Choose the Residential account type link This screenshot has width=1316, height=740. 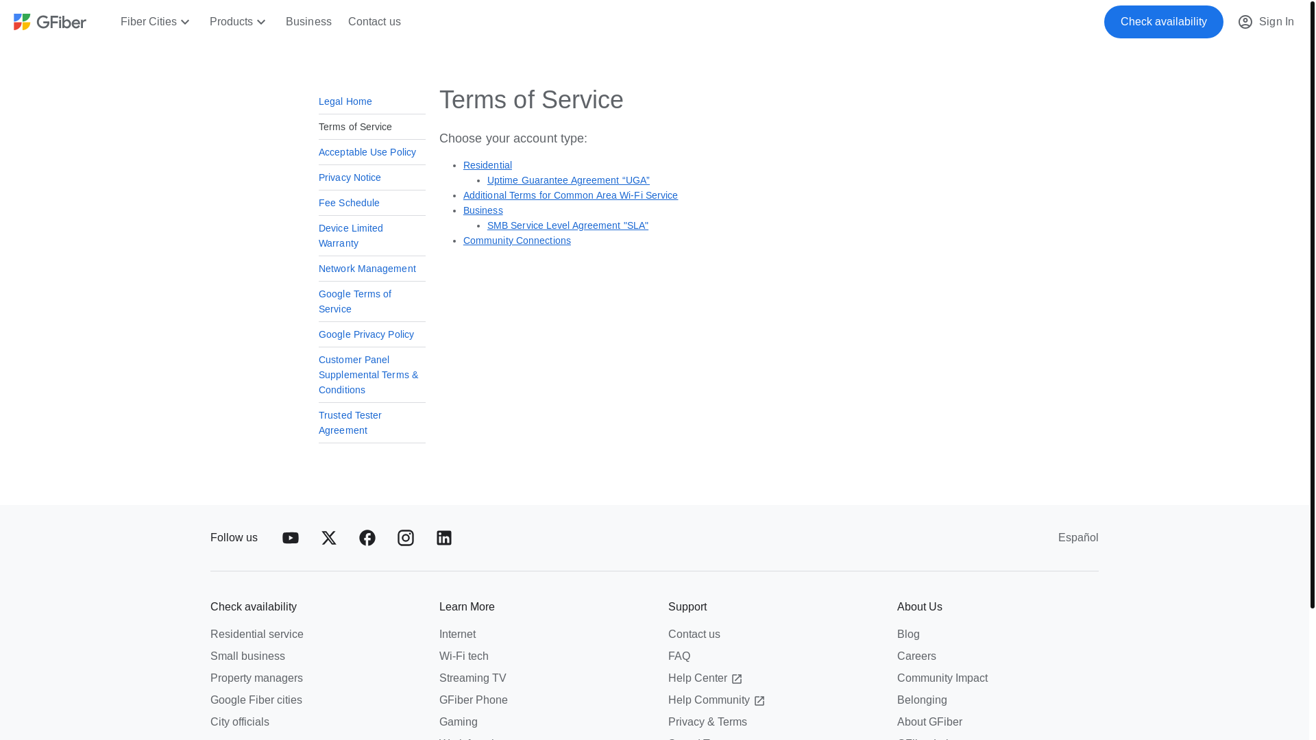click(487, 165)
